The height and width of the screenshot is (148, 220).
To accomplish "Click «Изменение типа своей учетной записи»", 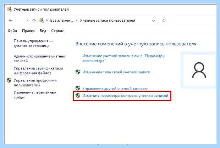I will pos(116,72).
